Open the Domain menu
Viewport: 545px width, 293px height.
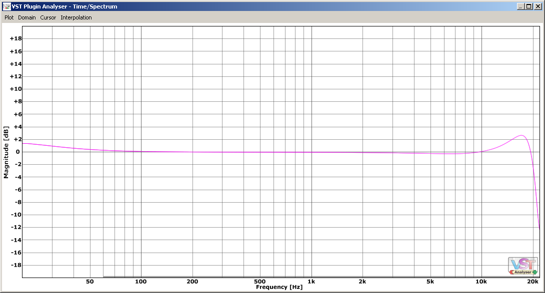pos(27,17)
